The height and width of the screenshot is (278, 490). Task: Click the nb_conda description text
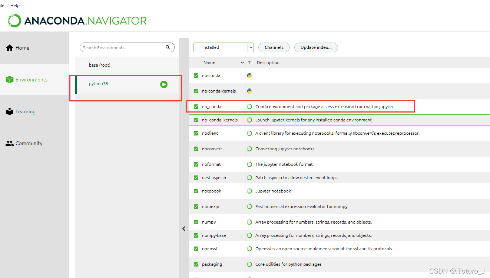click(x=324, y=107)
